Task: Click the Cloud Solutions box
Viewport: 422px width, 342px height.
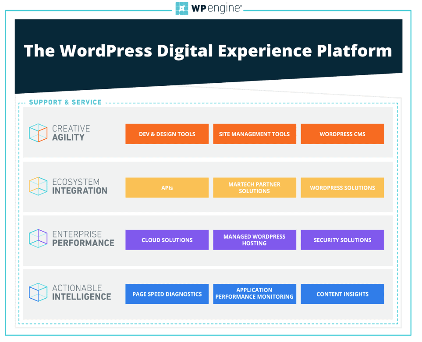Action: [x=167, y=240]
